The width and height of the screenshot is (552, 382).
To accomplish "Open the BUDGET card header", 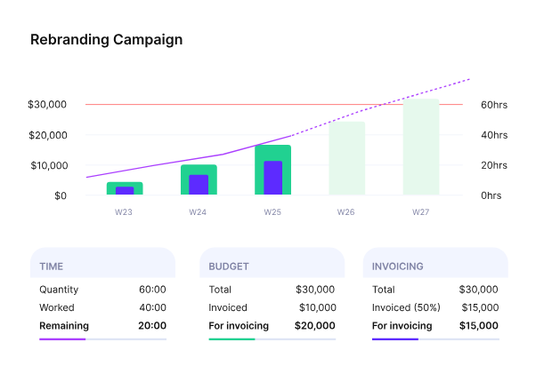I will click(272, 266).
